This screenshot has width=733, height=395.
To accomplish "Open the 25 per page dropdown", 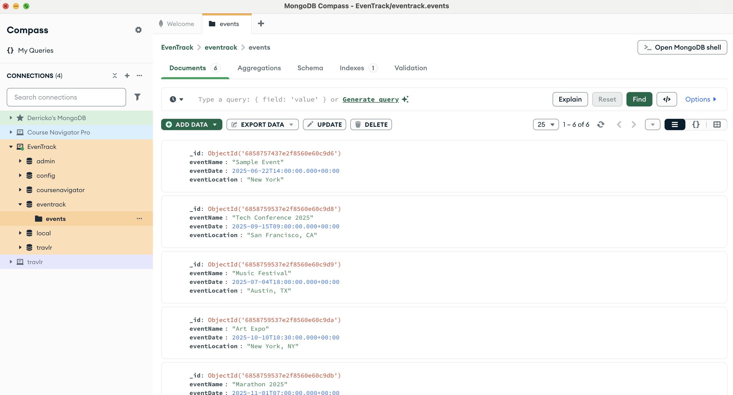I will [545, 124].
